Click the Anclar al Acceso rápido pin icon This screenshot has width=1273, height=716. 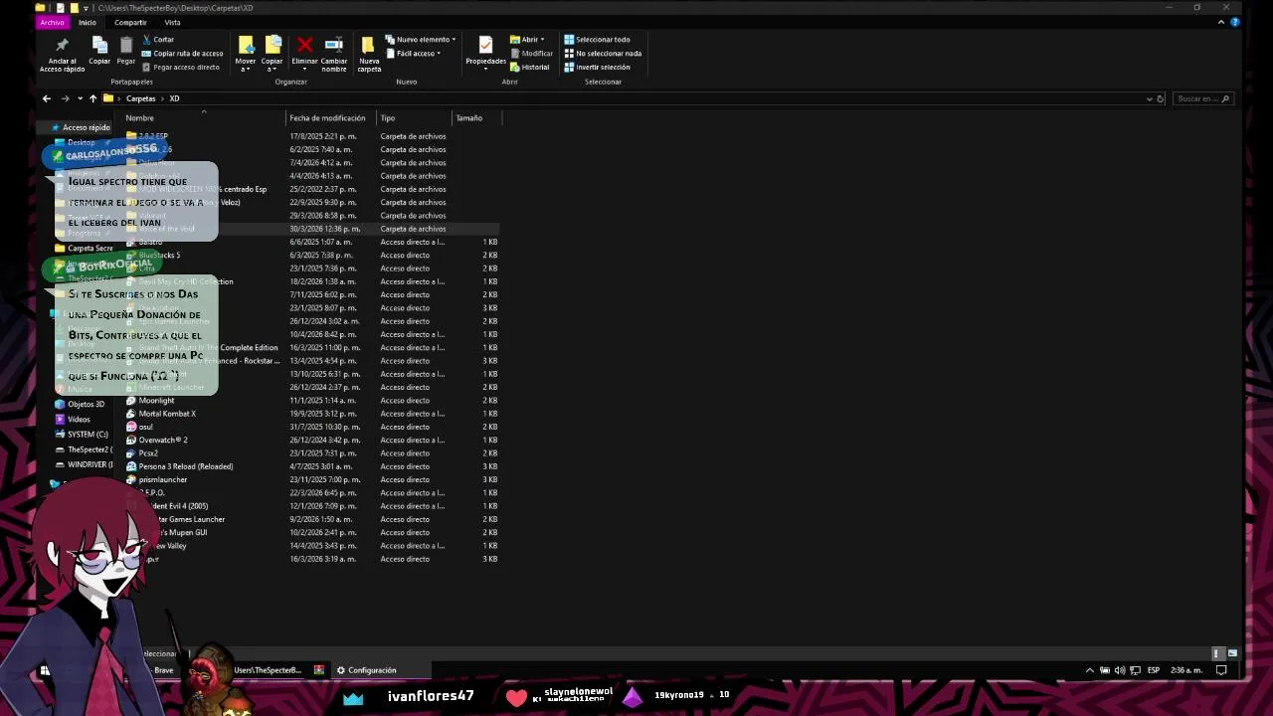point(62,46)
